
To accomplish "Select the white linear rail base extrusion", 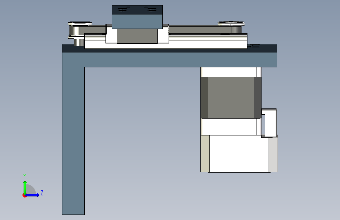I will (166, 41).
